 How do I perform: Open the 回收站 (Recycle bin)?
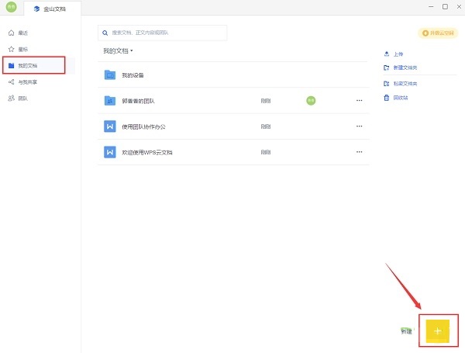tap(400, 98)
